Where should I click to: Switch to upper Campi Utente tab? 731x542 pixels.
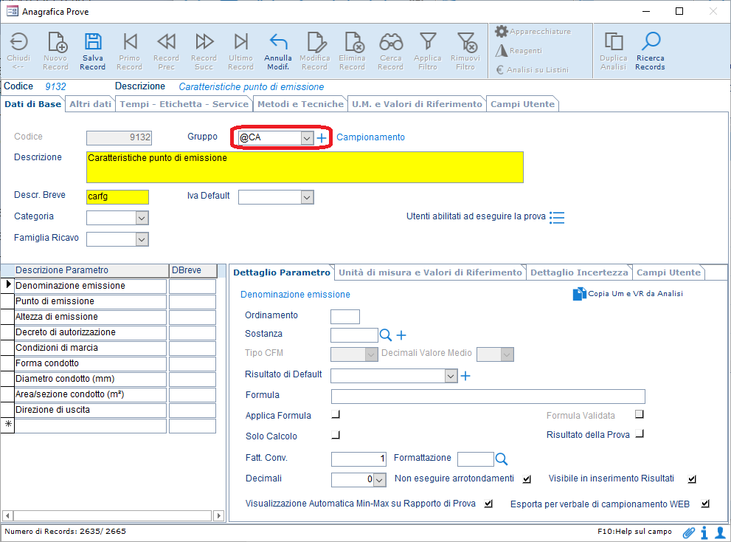tap(522, 104)
